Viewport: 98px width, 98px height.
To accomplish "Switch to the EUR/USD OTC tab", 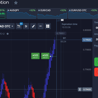I will 83,14.
